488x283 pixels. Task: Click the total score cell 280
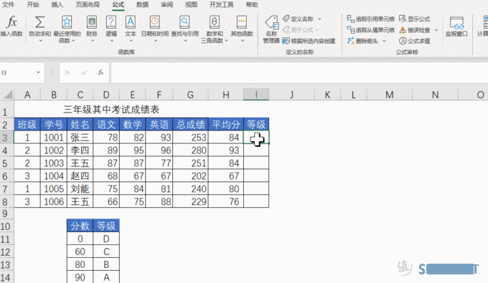click(190, 150)
